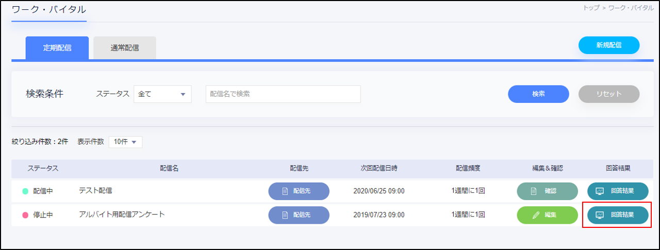The image size is (660, 250).
Task: Go to トップ breadcrumb link
Action: pos(591,8)
